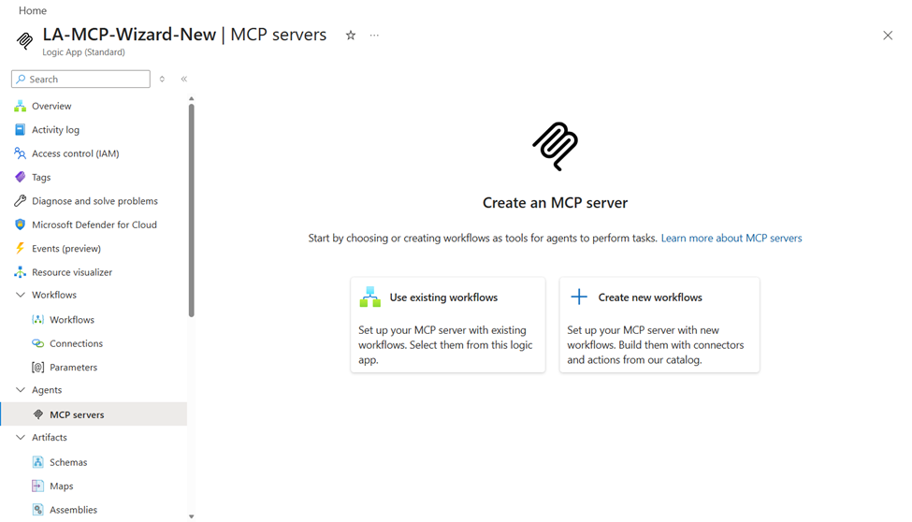The height and width of the screenshot is (522, 912).
Task: Open Microsoft Defender for Cloud
Action: coord(94,225)
